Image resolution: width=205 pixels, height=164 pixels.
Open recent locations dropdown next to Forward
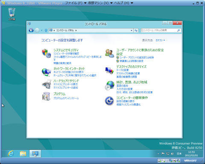(x=41, y=30)
